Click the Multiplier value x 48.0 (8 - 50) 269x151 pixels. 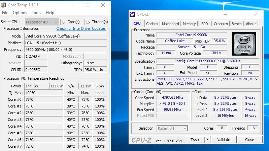coord(172,103)
